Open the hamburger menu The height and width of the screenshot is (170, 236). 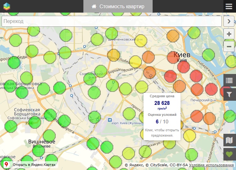pyautogui.click(x=229, y=6)
